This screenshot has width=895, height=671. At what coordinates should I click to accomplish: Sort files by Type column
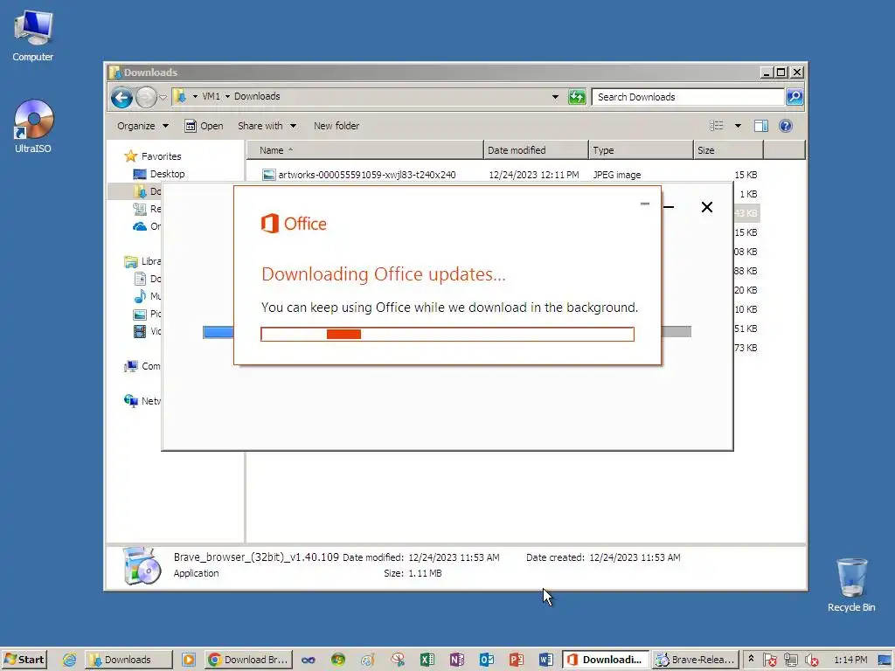tap(641, 150)
